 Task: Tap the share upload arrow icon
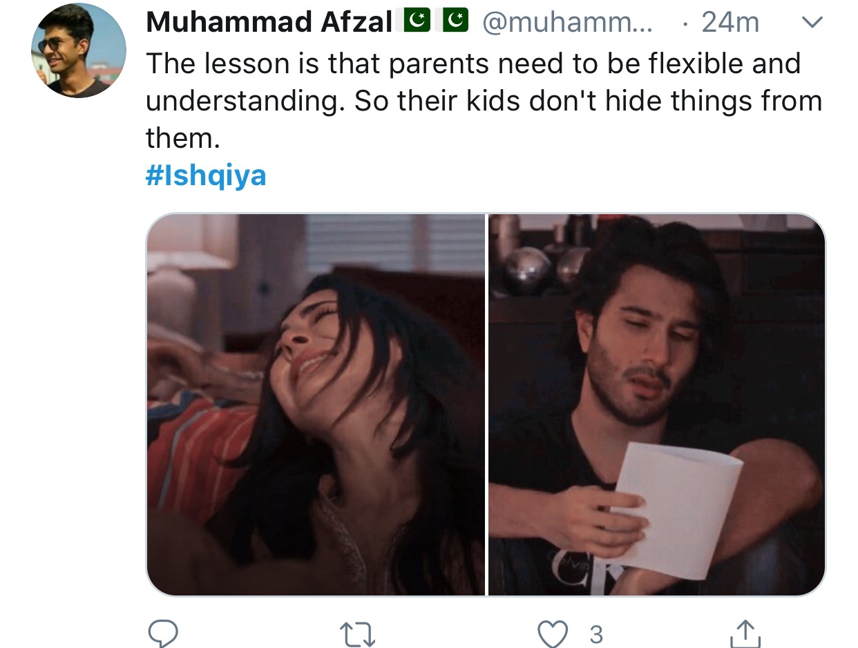[745, 633]
